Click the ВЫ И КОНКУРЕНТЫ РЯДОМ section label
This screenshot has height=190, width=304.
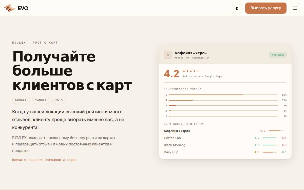coord(184,124)
